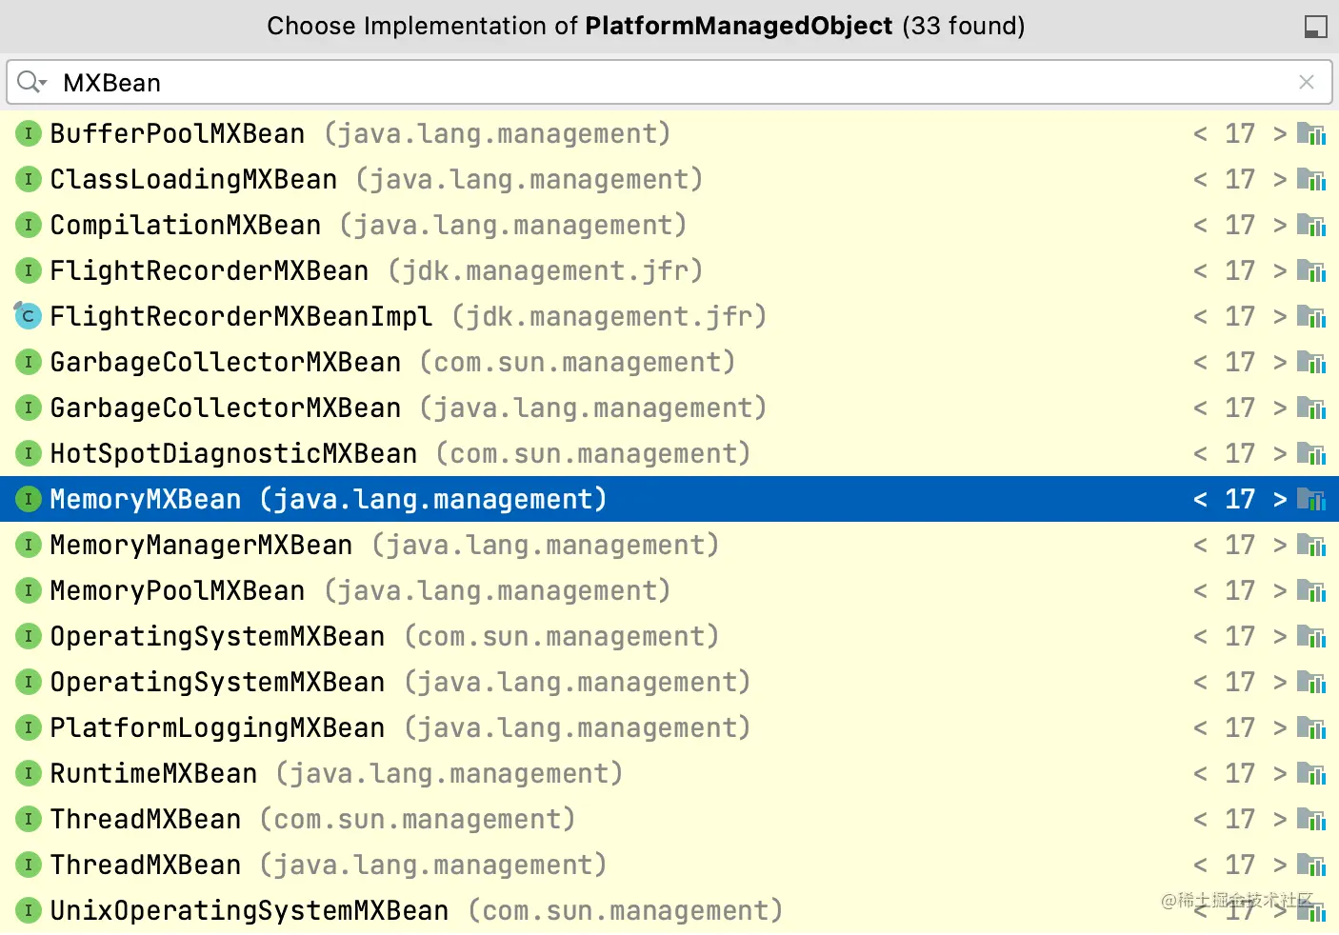Click interface icon beside HotSpotDiagnosticMXBean
1339x935 pixels.
(x=29, y=453)
